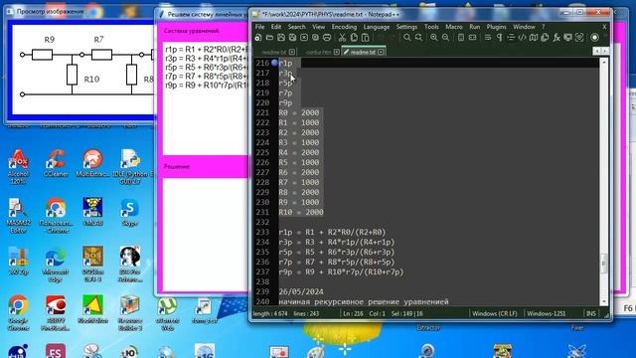The image size is (636, 358).
Task: Click the Save All icon in Notepad++ toolbar
Action: click(292, 38)
